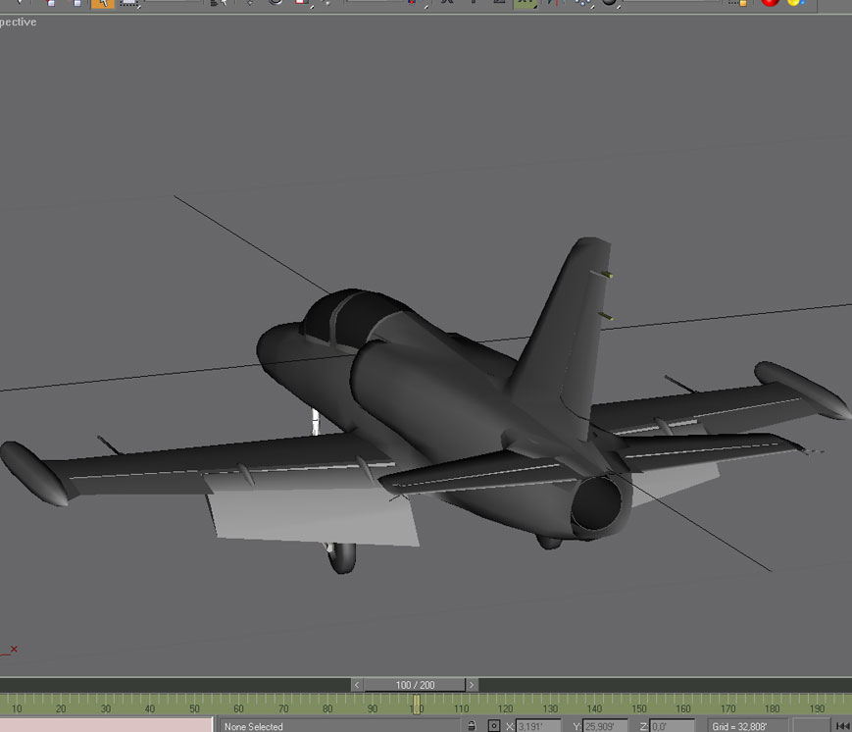Image resolution: width=852 pixels, height=732 pixels.
Task: Click the X coordinate field showing 3,191'
Action: pos(538,726)
